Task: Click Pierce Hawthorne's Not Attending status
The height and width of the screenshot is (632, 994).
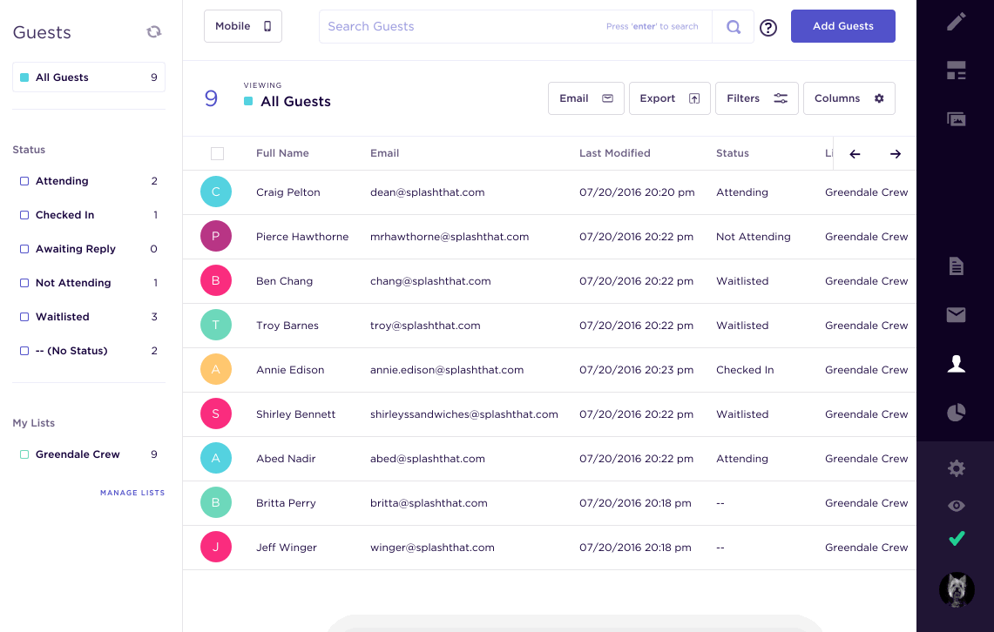Action: click(x=753, y=237)
